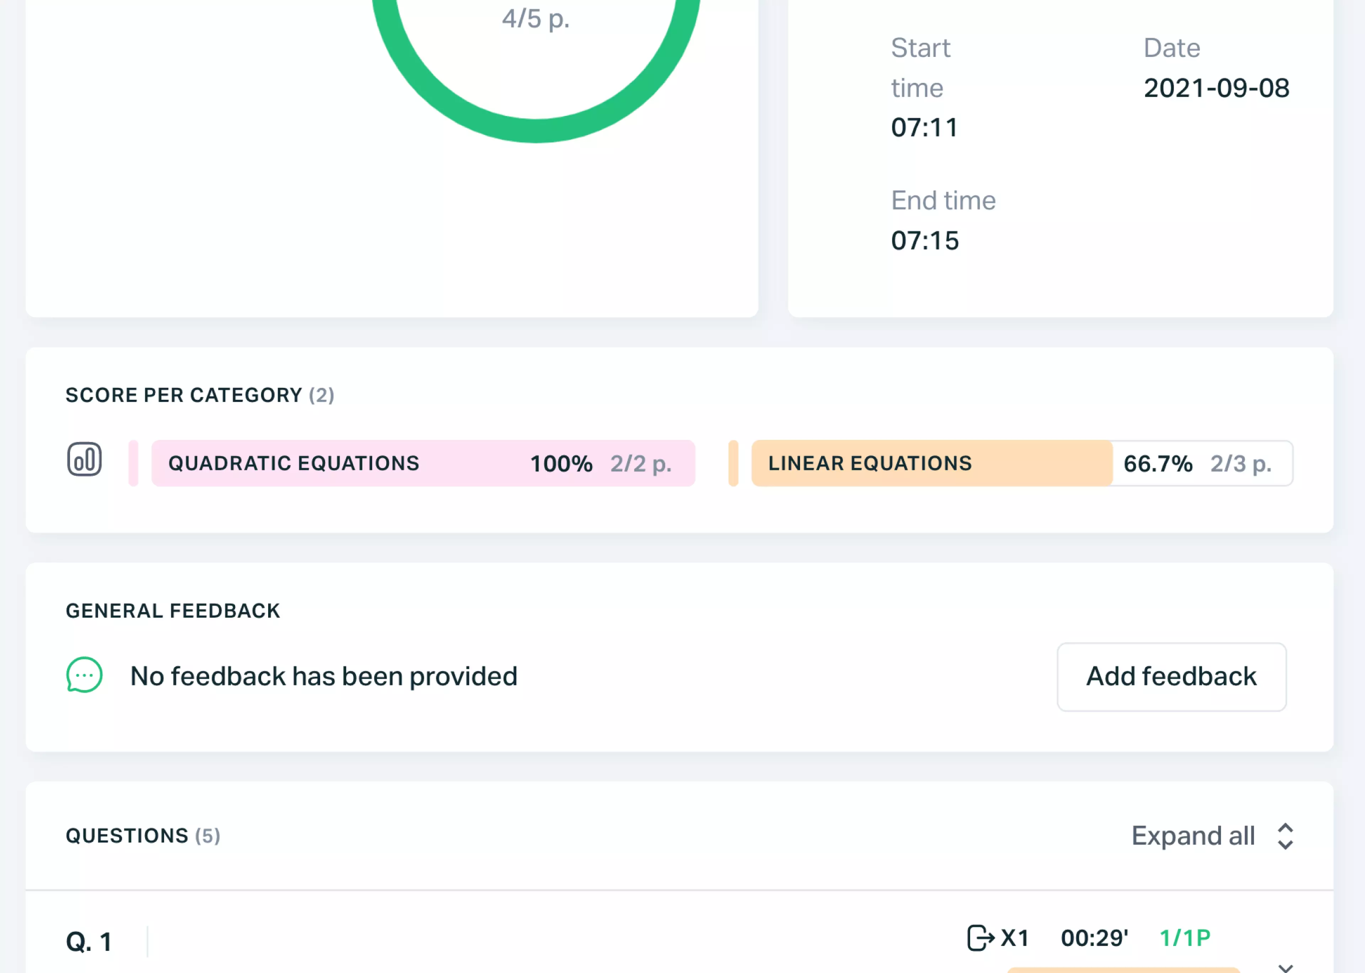Click the '66.7%' linear score
The width and height of the screenshot is (1365, 973).
(x=1158, y=464)
